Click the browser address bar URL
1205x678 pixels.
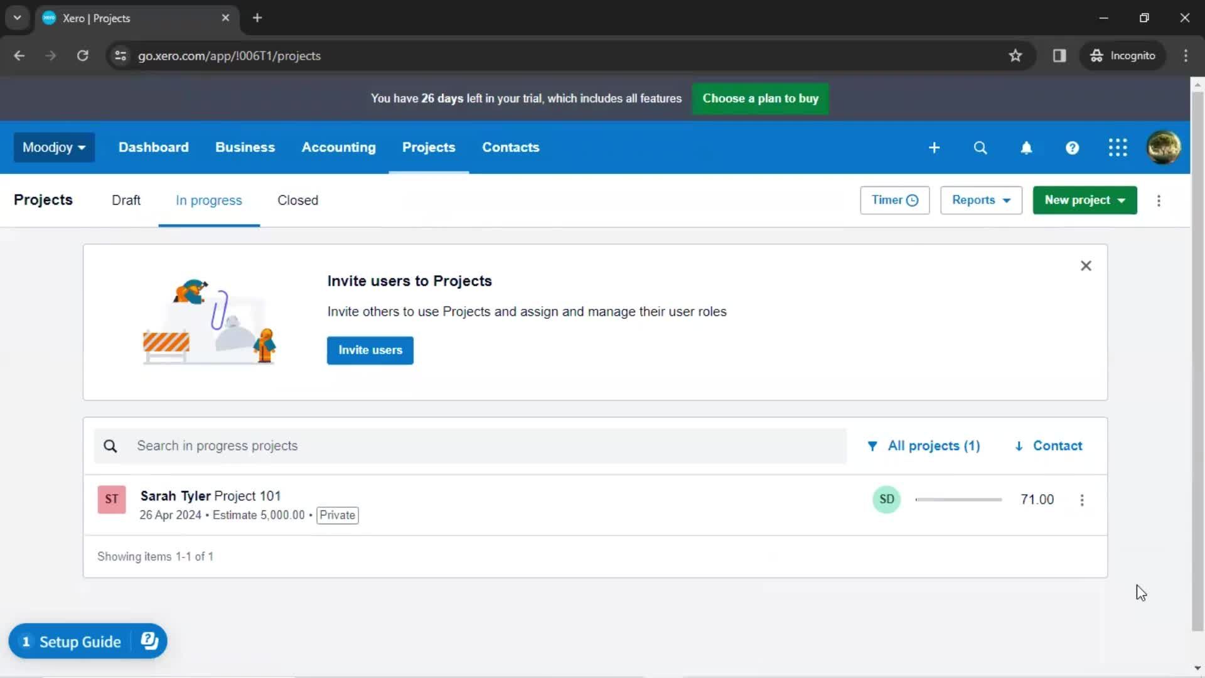(x=229, y=55)
